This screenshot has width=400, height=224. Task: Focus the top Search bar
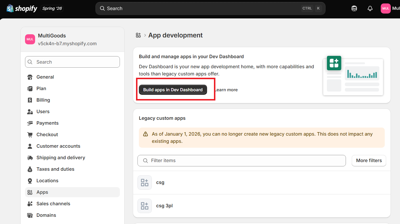210,8
